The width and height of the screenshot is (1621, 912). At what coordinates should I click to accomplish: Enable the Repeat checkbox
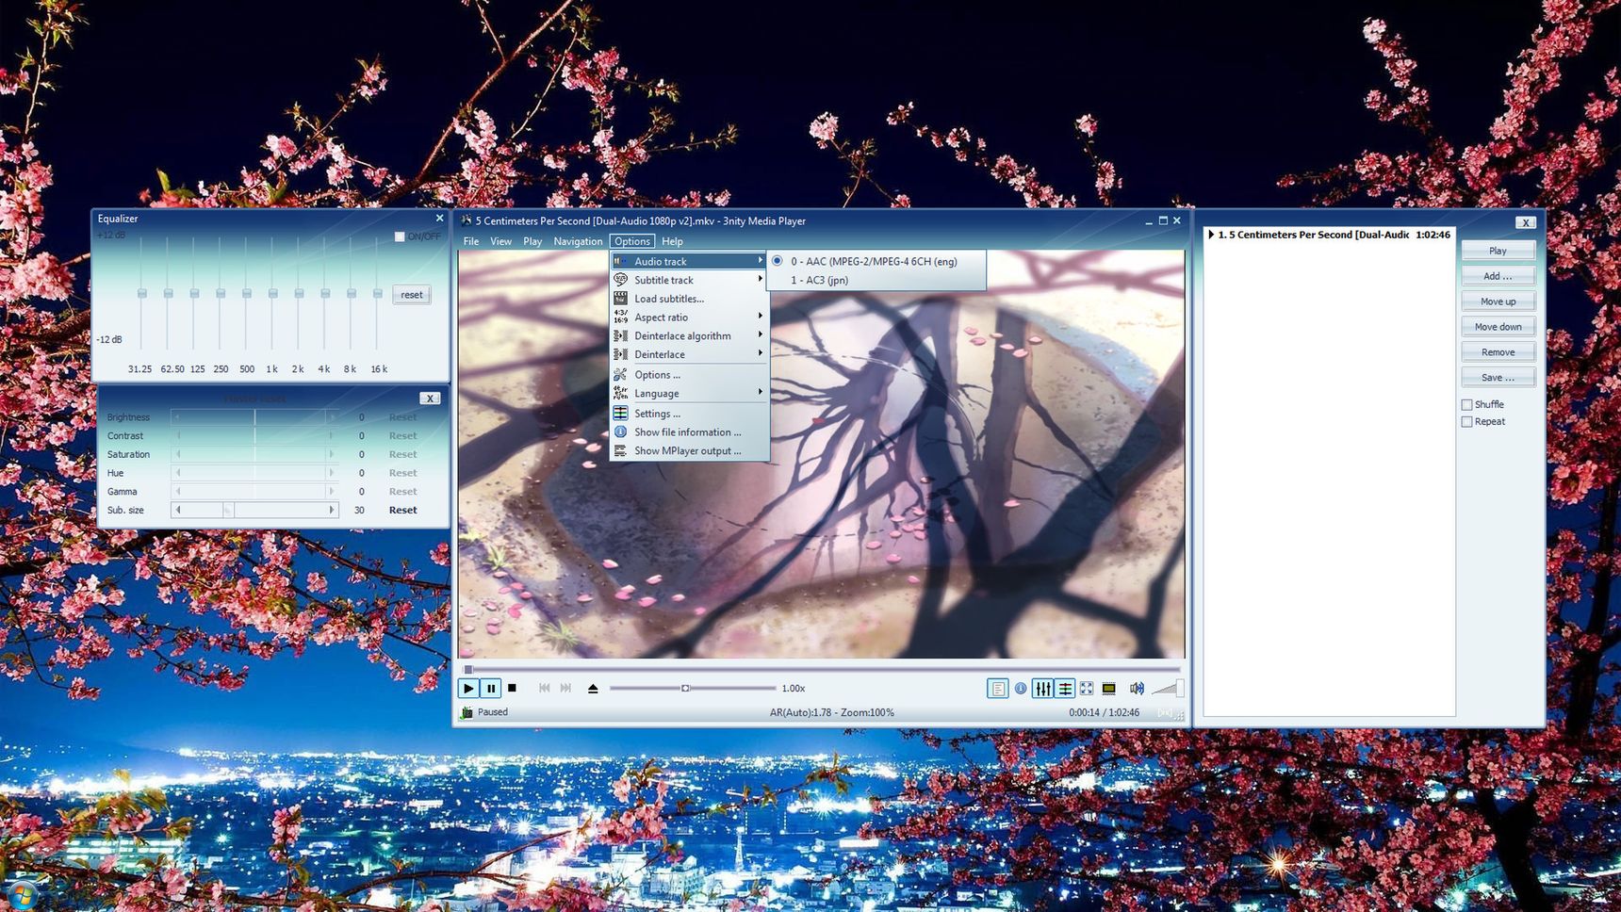tap(1466, 421)
